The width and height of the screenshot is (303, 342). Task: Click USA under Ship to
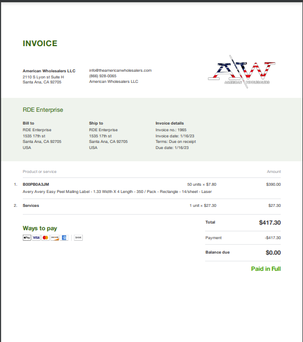pyautogui.click(x=93, y=148)
